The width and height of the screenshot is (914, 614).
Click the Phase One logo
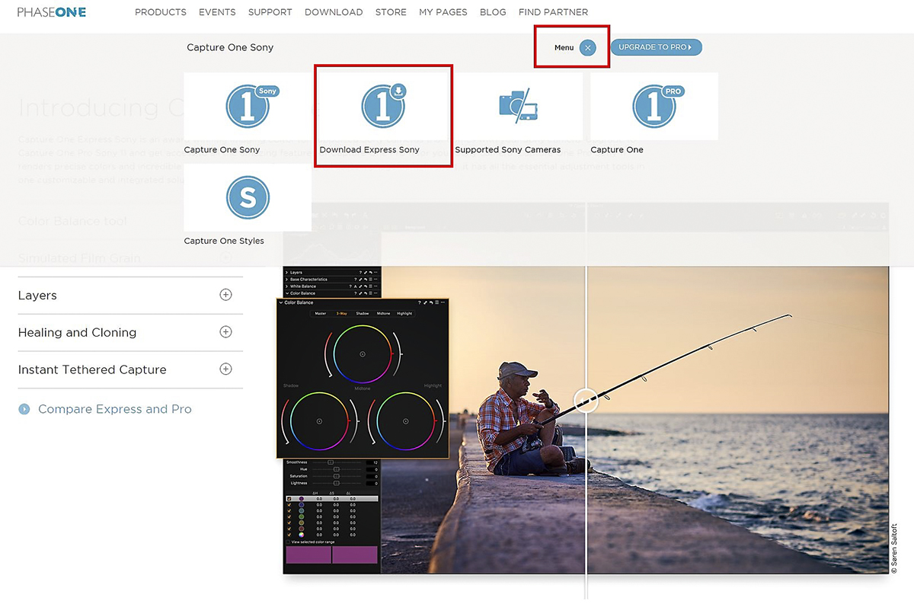click(x=51, y=12)
